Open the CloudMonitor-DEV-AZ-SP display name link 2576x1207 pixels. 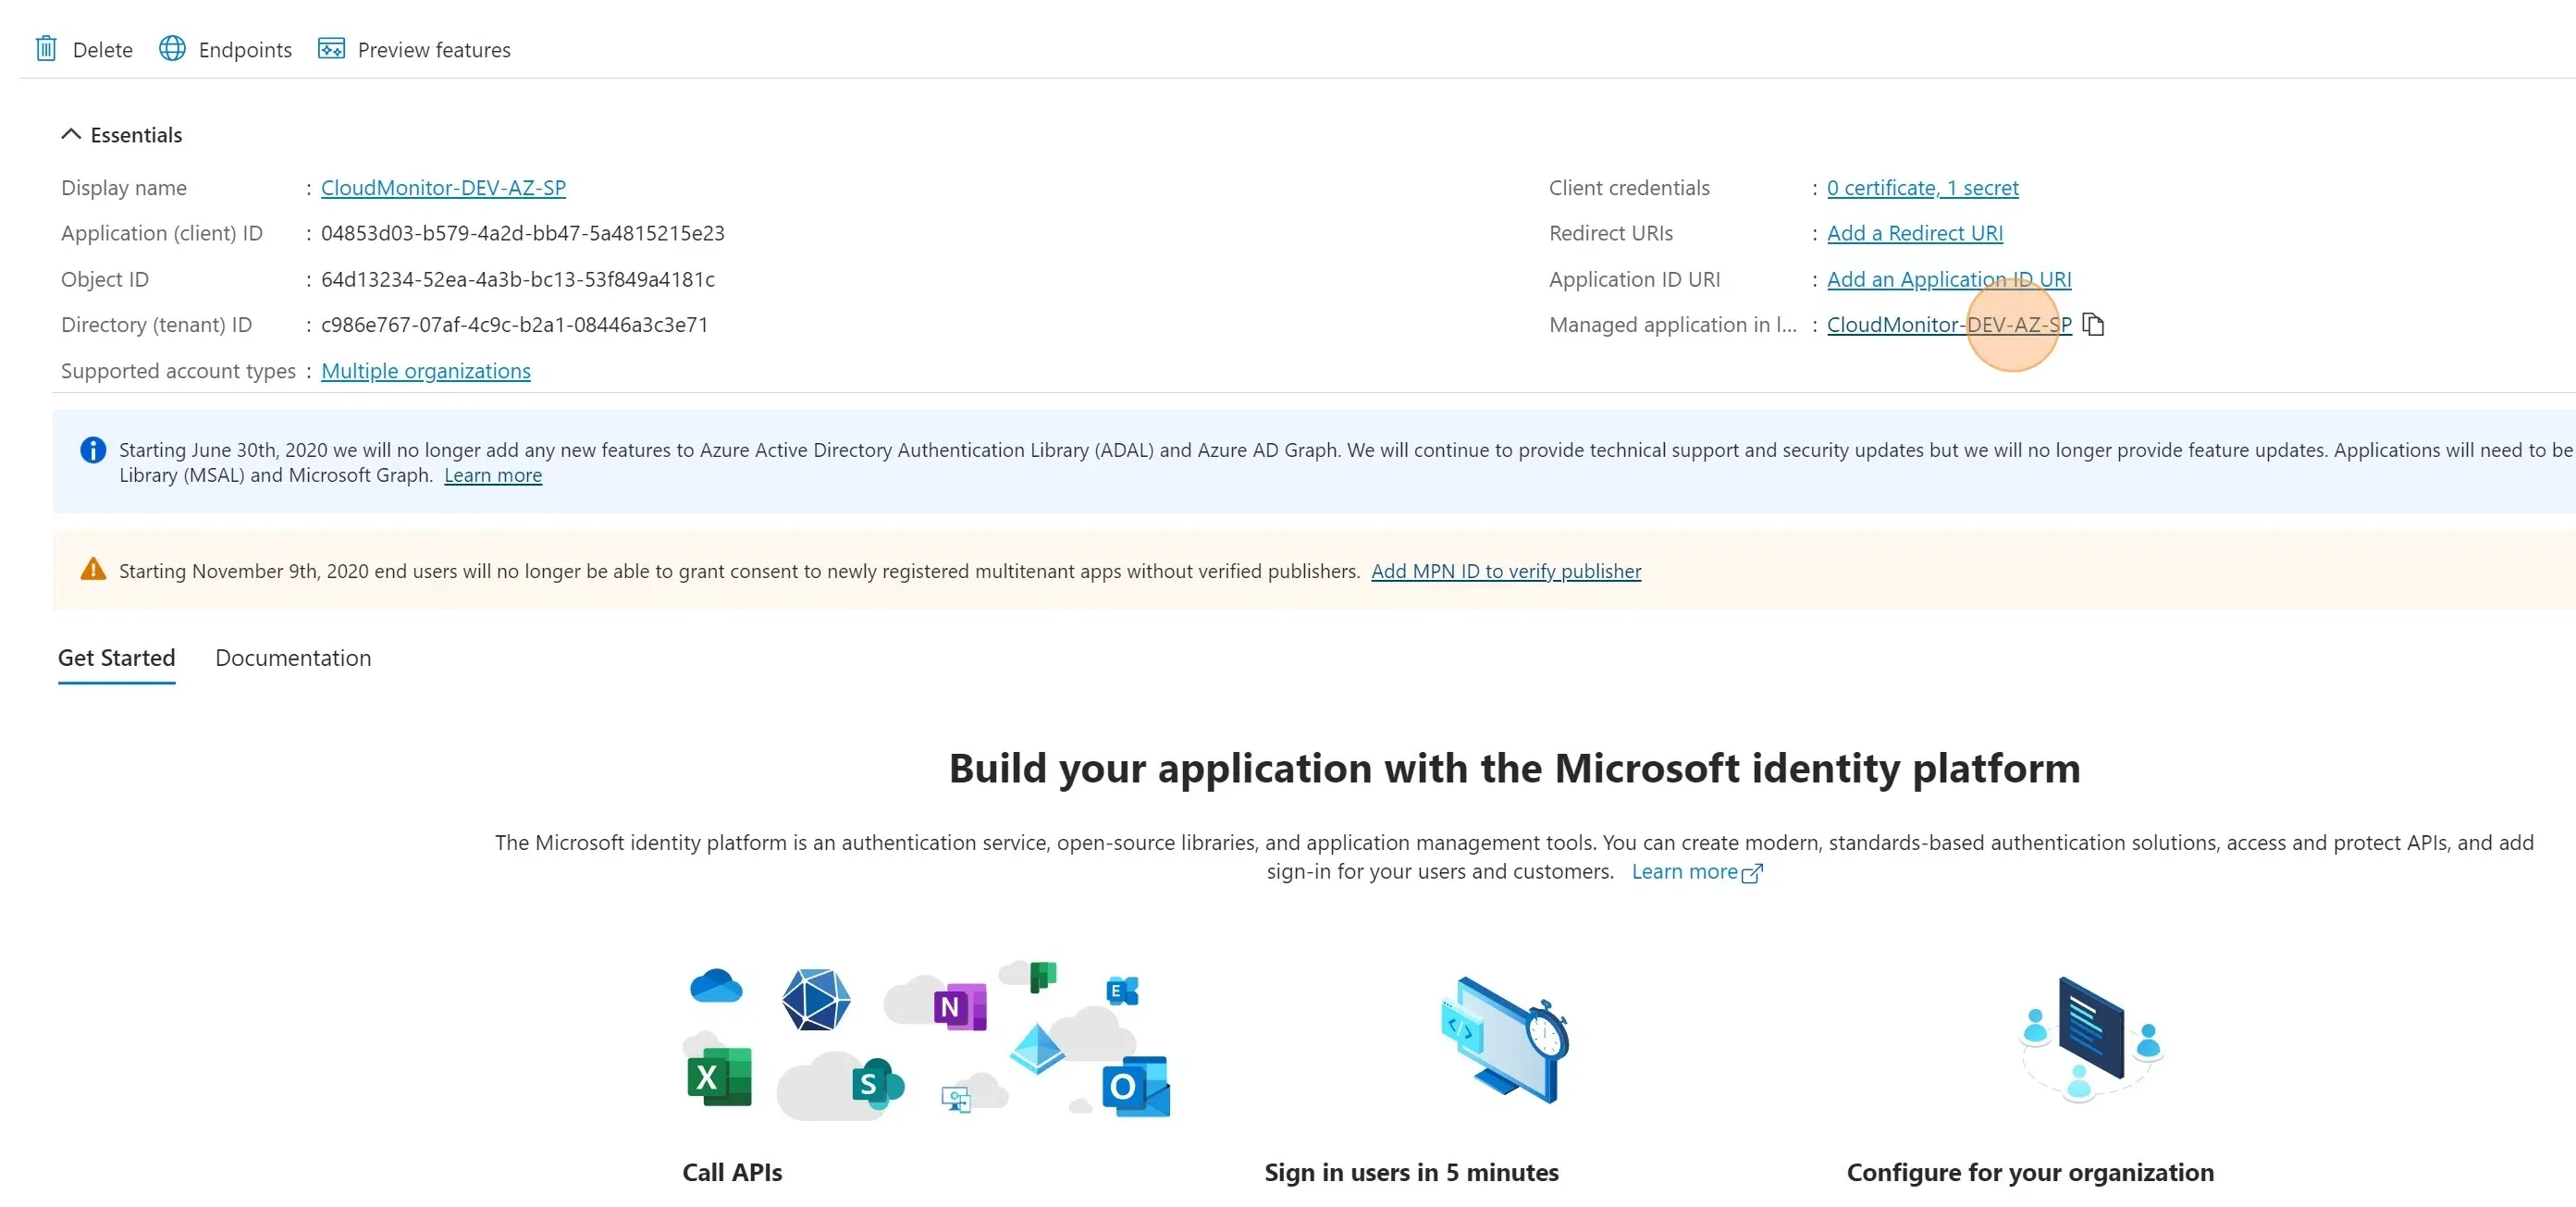coord(443,188)
